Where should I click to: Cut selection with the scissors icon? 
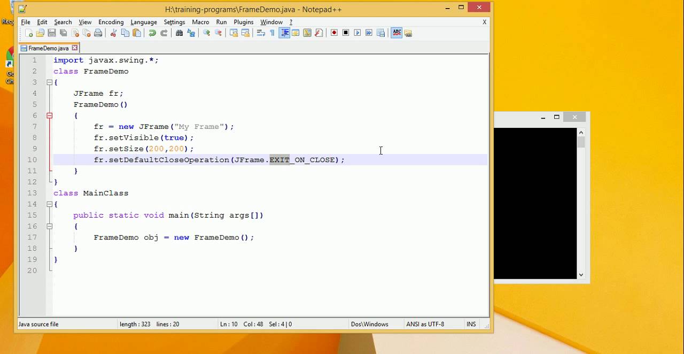click(113, 33)
